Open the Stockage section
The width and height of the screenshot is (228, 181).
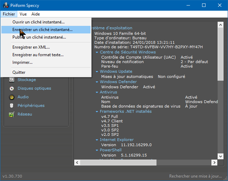pyautogui.click(x=27, y=80)
